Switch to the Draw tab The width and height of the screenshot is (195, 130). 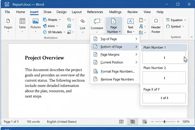coord(47,12)
